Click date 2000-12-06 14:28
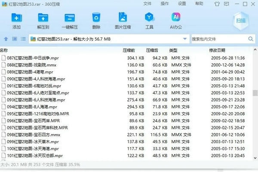The width and height of the screenshot is (258, 172). coord(228,65)
